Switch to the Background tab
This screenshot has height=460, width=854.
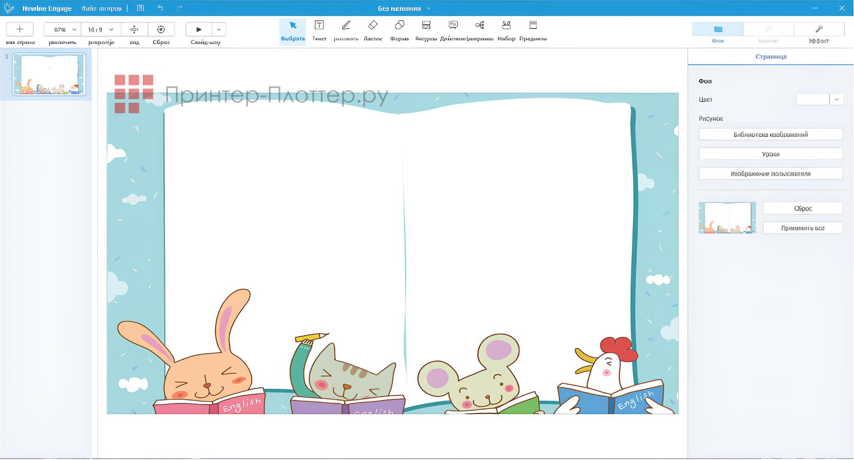(718, 29)
